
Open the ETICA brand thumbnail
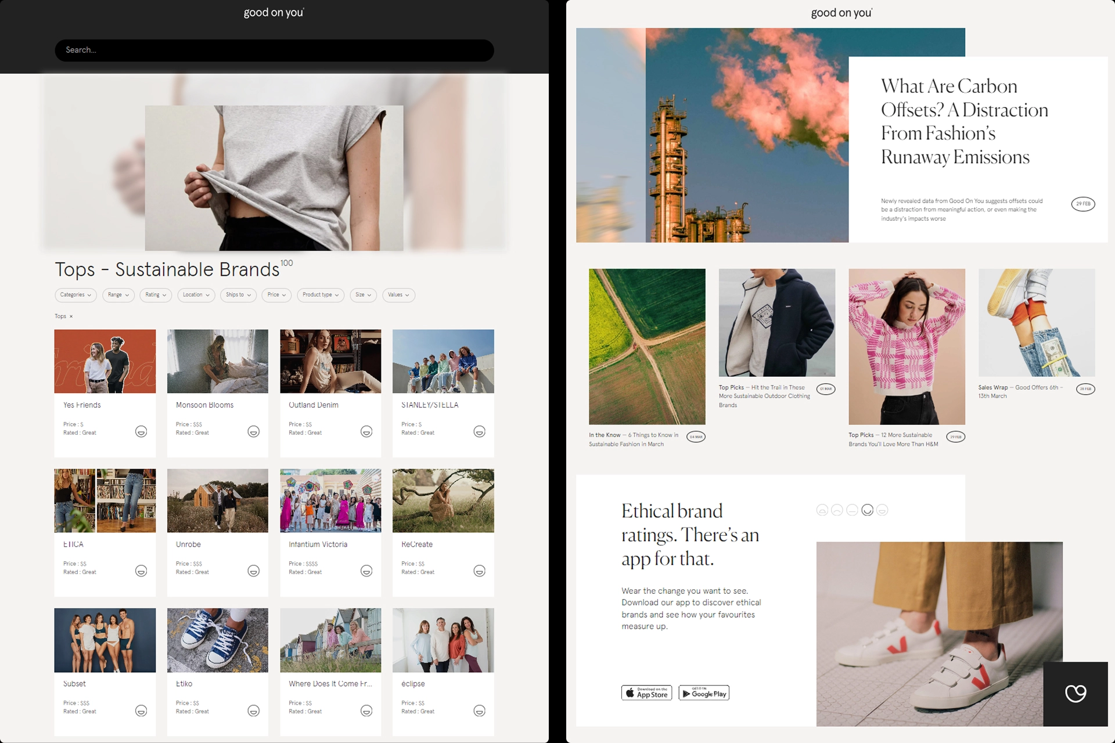click(105, 501)
